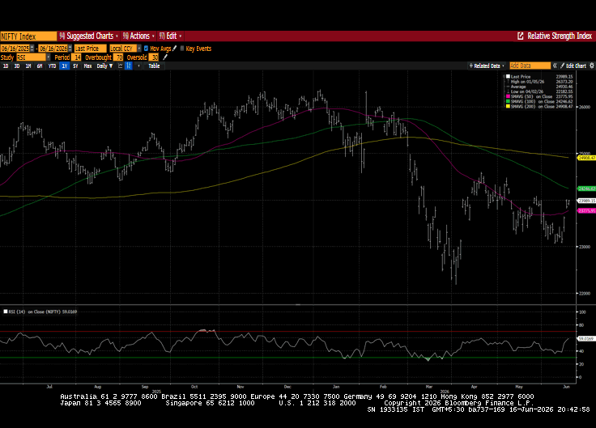Click the green 24246.62 axis price tag
Screen dimensions: 596x428
click(x=586, y=189)
